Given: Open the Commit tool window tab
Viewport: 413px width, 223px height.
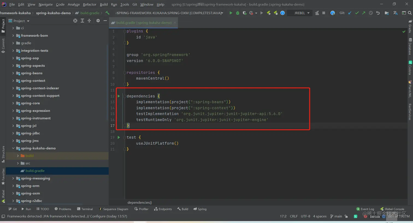Looking at the screenshot, I should [3, 46].
